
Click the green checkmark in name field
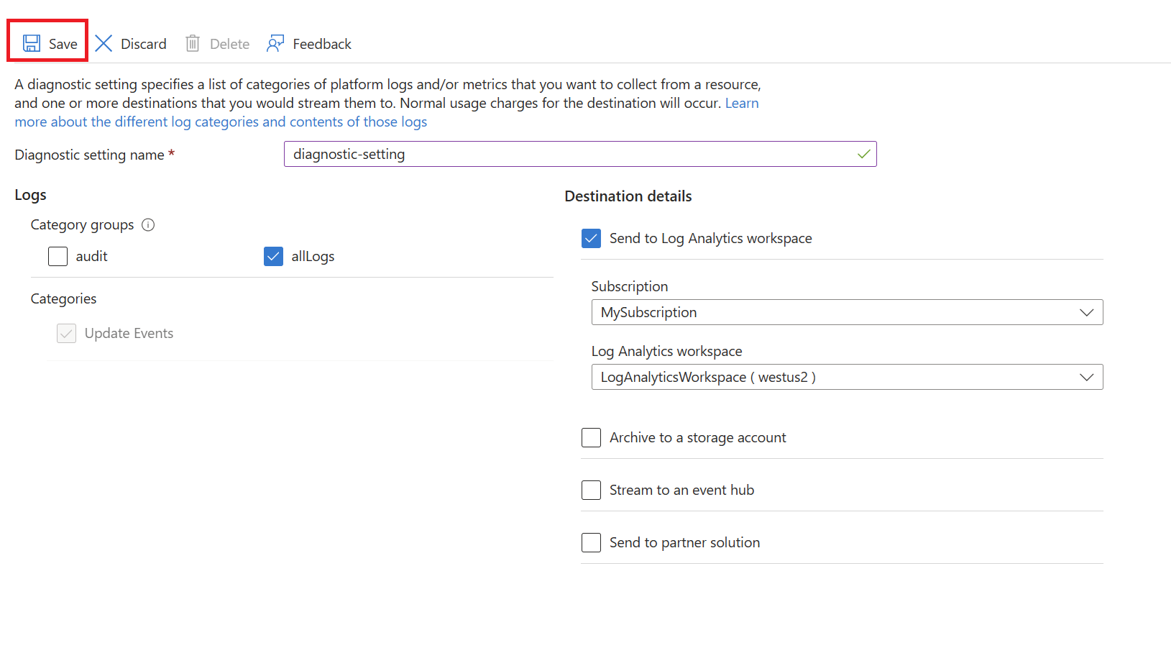pos(863,154)
